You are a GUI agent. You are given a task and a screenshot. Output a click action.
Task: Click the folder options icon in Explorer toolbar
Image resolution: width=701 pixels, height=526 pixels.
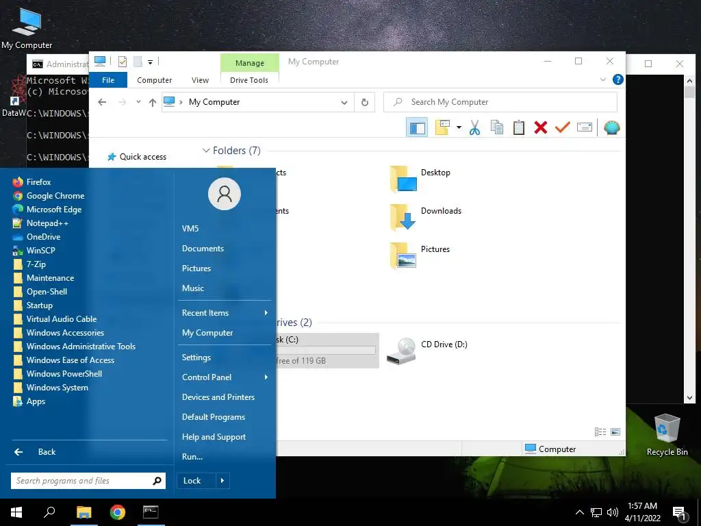442,127
